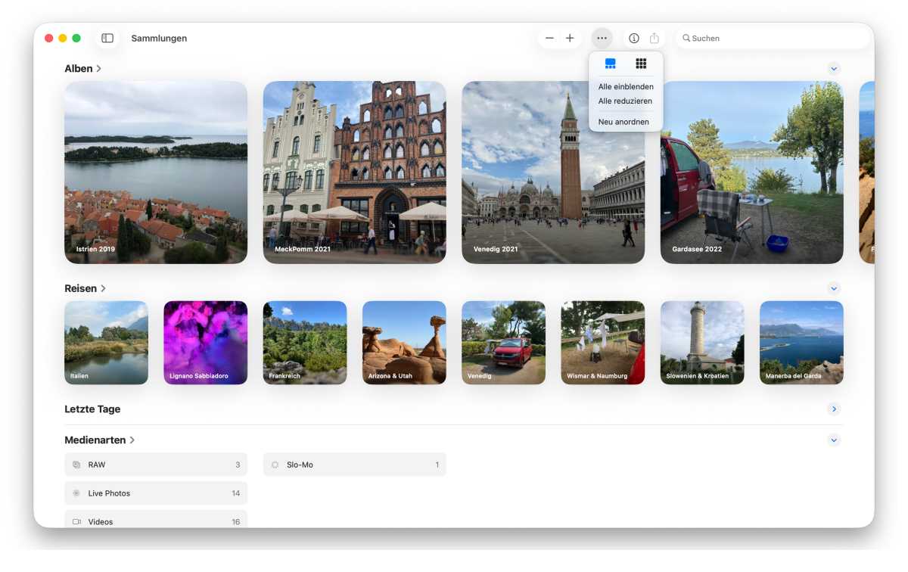This screenshot has height=572, width=908.
Task: Click the Live Photos icon
Action: pos(76,493)
